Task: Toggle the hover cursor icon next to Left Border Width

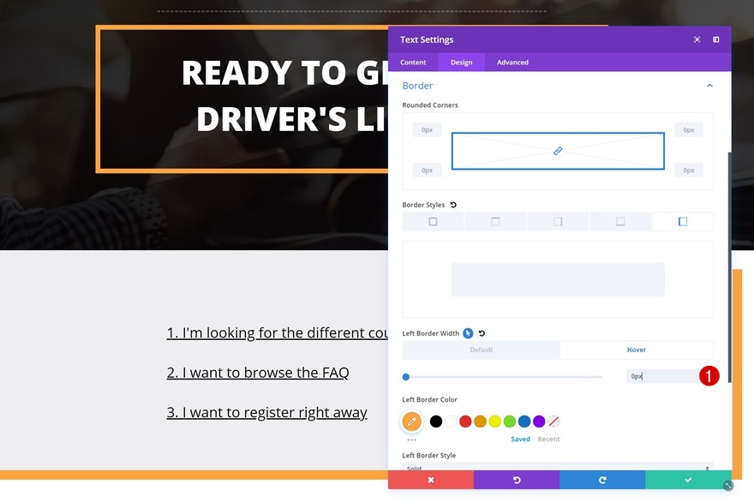Action: [468, 333]
